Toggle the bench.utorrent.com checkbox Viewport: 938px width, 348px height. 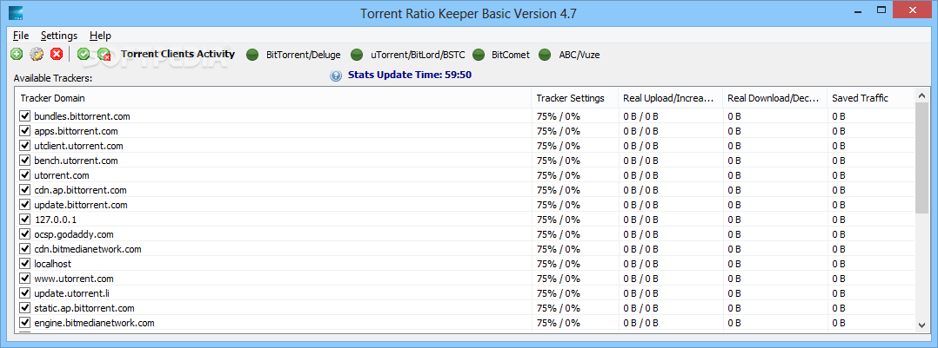click(x=25, y=160)
